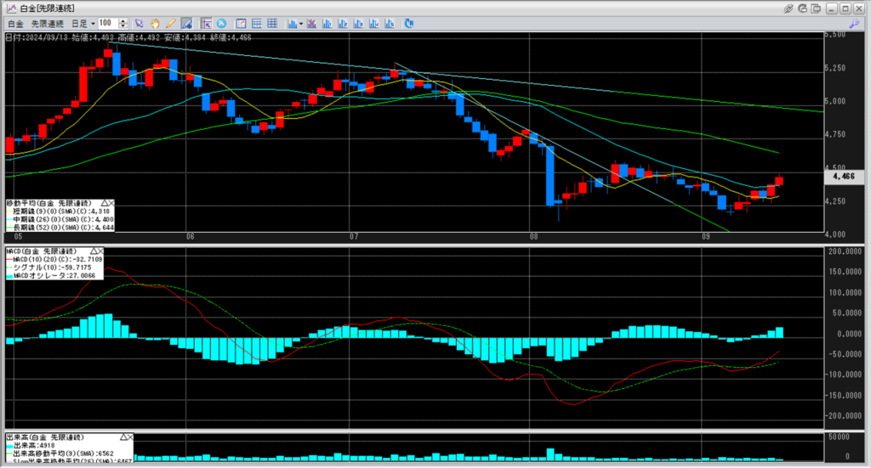Click the blue reload chart icon
The height and width of the screenshot is (468, 871).
point(409,23)
